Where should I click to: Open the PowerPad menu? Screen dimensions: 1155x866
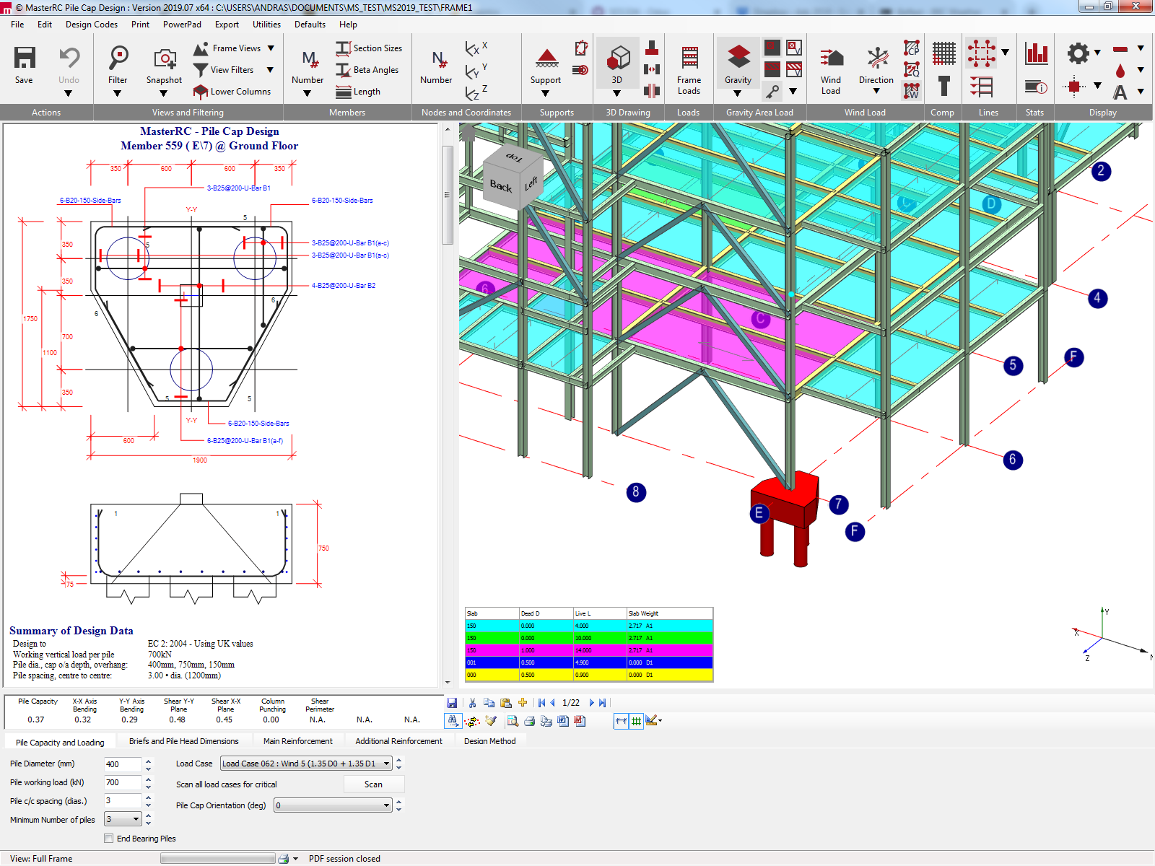pos(182,25)
